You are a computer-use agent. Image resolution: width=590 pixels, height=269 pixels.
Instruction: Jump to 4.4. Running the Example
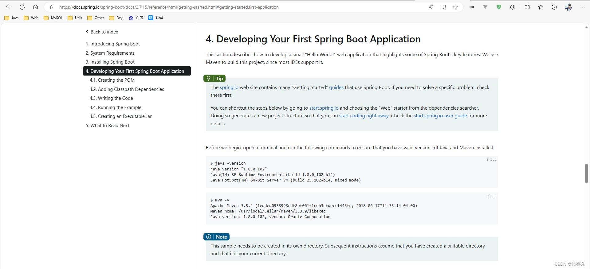coord(116,107)
